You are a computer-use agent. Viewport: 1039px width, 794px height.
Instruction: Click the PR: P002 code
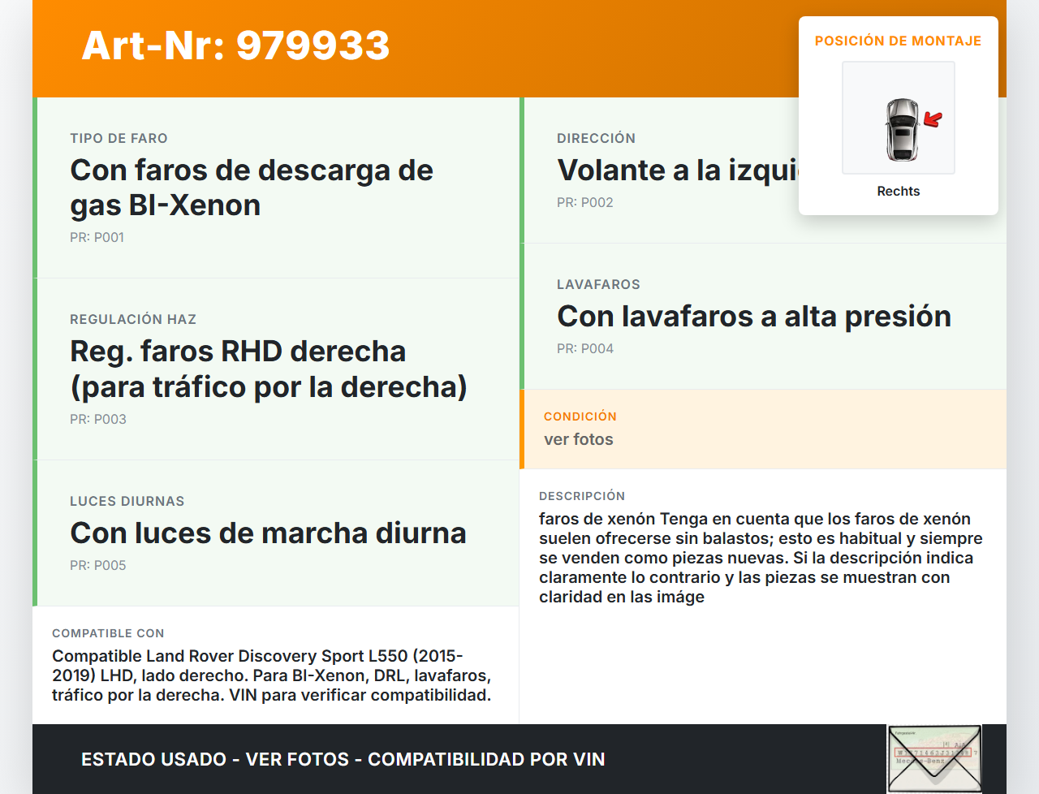[x=585, y=202]
